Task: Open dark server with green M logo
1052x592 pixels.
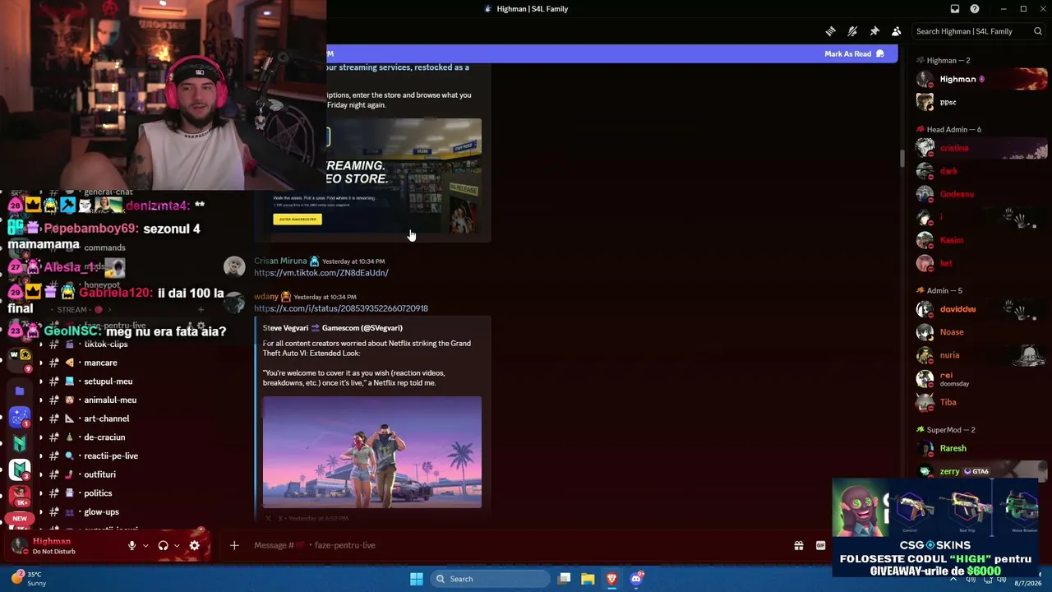Action: coord(20,443)
